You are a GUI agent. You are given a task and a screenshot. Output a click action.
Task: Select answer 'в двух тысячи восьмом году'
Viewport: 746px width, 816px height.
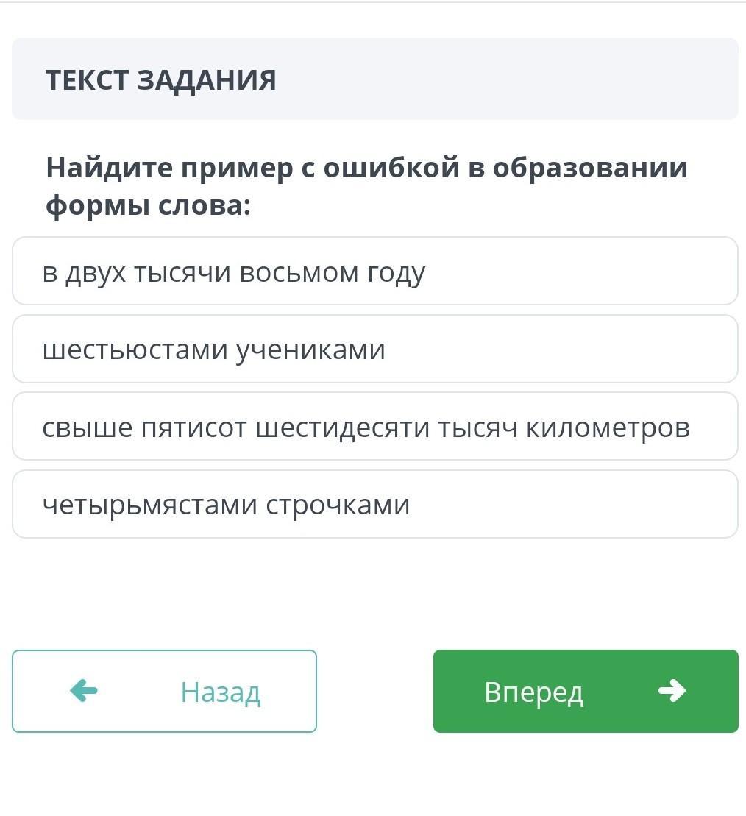click(x=374, y=272)
